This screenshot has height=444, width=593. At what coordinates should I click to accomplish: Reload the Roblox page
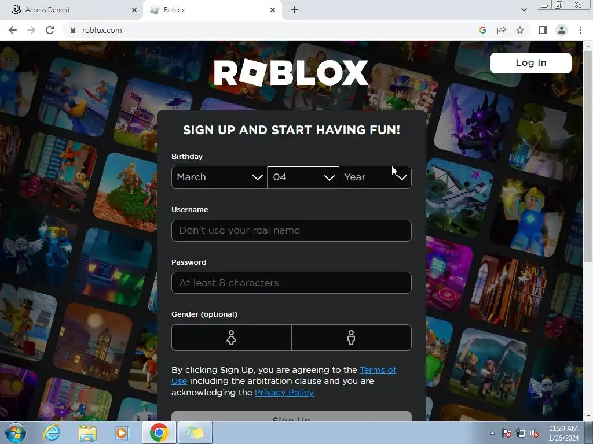click(x=50, y=30)
